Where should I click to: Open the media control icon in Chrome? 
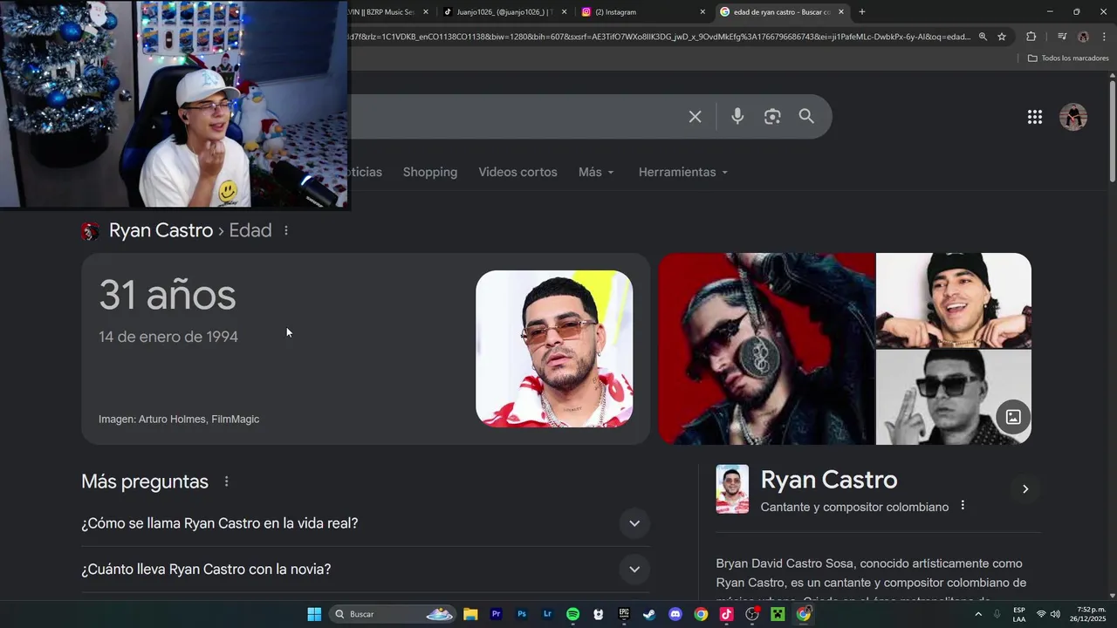tap(1061, 37)
